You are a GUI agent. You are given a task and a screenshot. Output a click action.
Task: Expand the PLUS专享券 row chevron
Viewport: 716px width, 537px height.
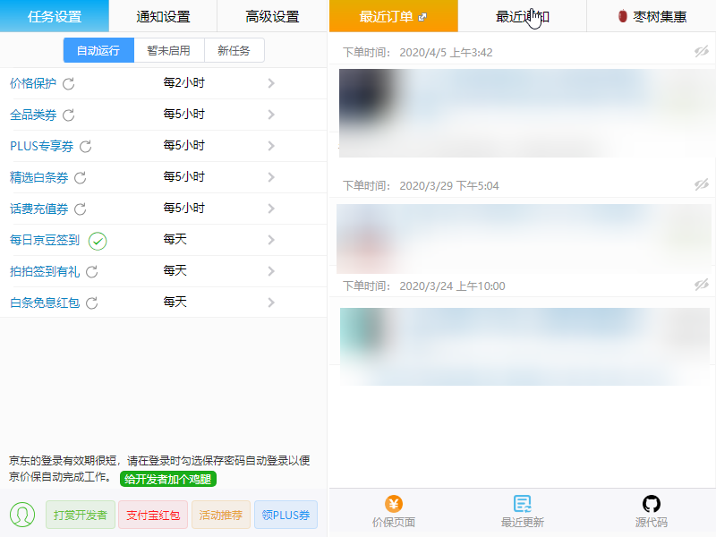click(271, 146)
